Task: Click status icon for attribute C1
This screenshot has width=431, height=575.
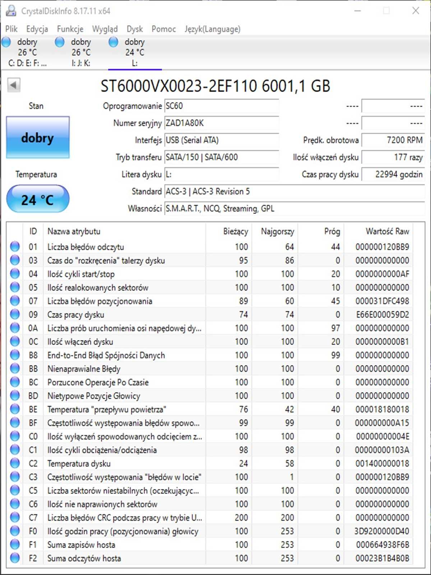Action: (x=15, y=450)
